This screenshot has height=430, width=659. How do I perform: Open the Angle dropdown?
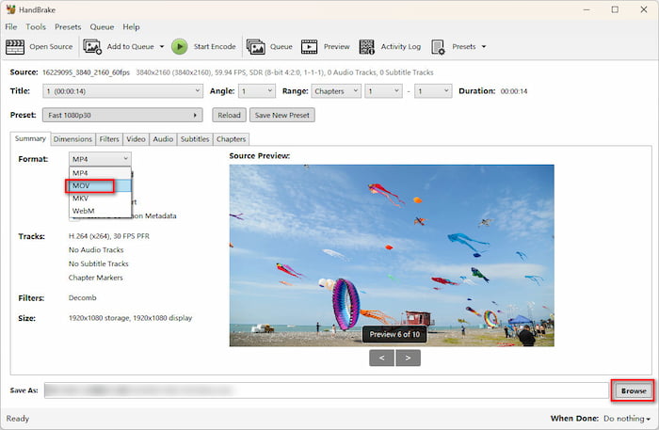click(257, 91)
